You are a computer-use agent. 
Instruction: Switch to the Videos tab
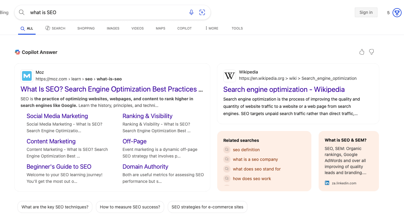tap(137, 28)
